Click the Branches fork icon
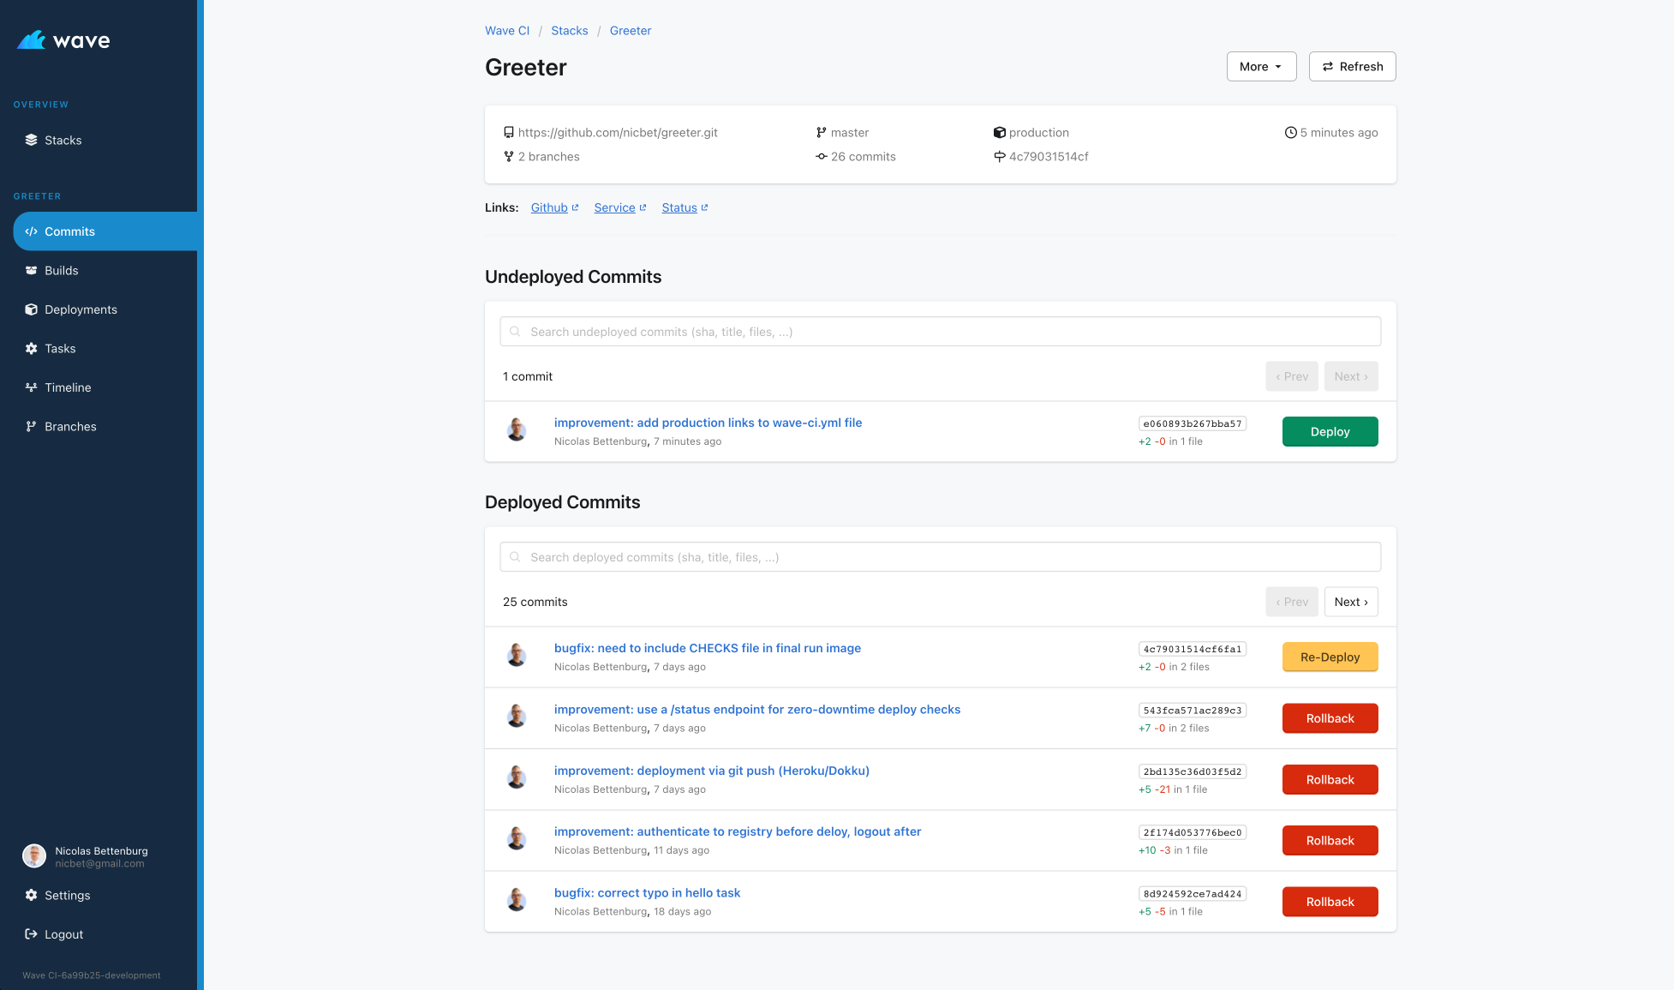Screen dimensions: 1674x990 (31, 426)
